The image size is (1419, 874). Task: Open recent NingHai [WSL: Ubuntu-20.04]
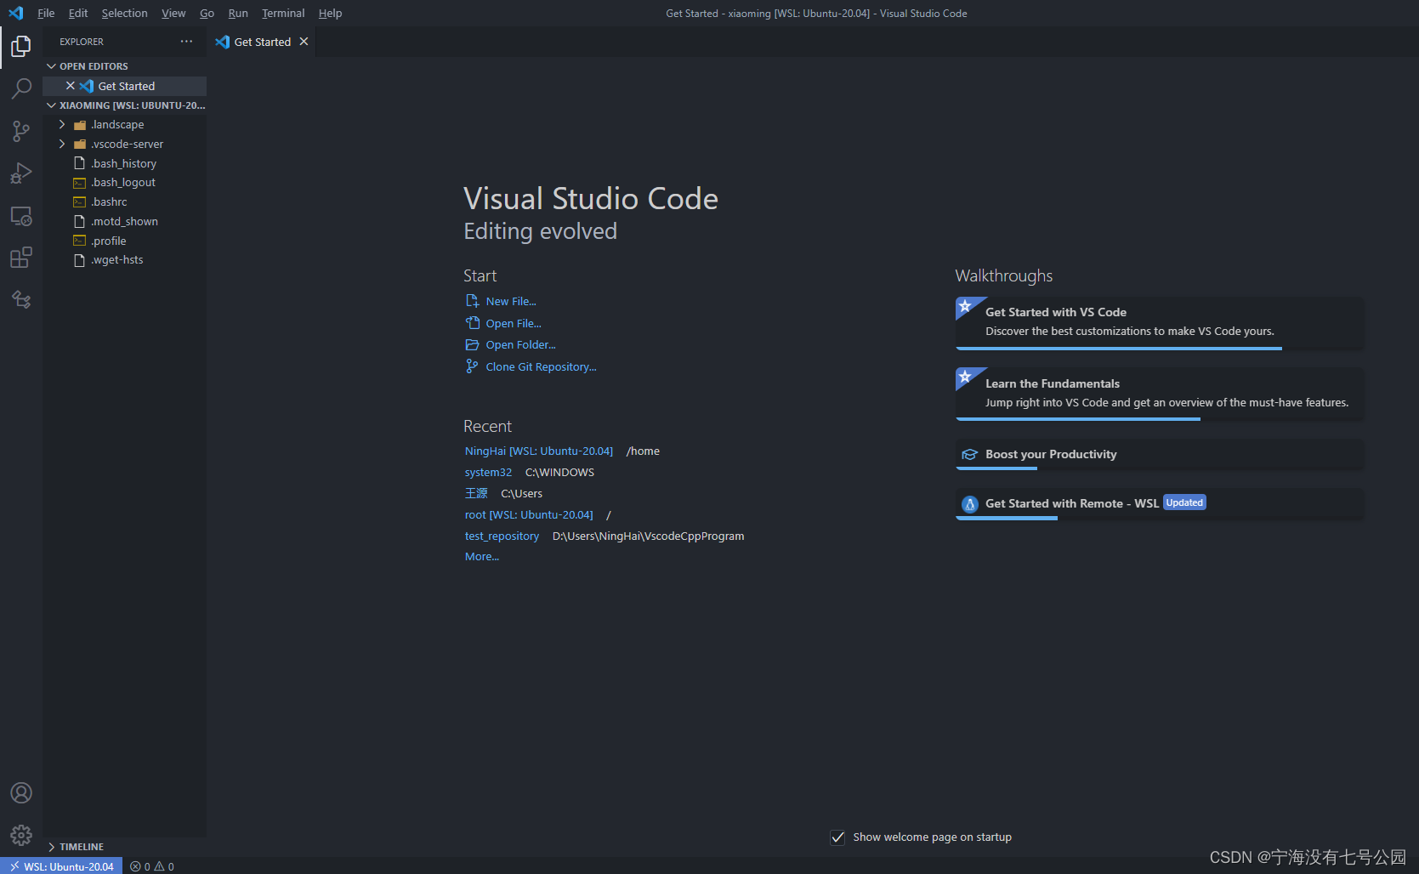click(x=539, y=451)
